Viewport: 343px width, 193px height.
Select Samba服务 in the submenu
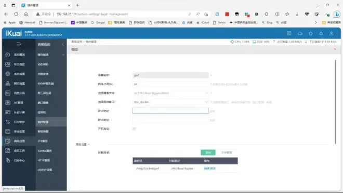tap(45, 151)
